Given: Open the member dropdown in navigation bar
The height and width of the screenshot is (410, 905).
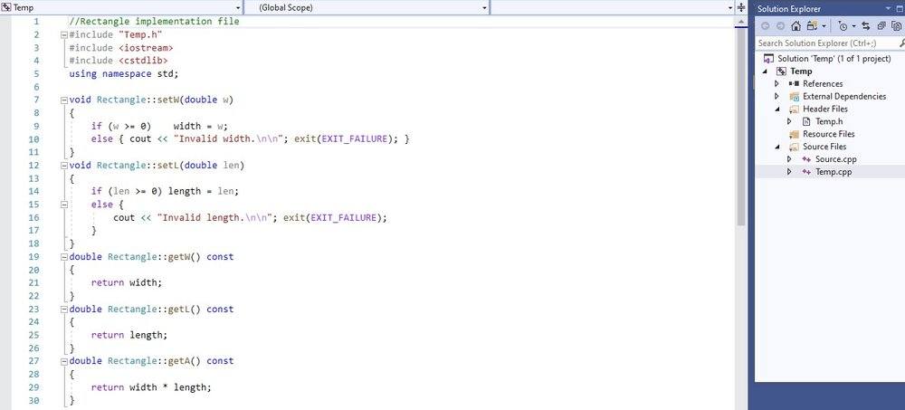Looking at the screenshot, I should (730, 8).
